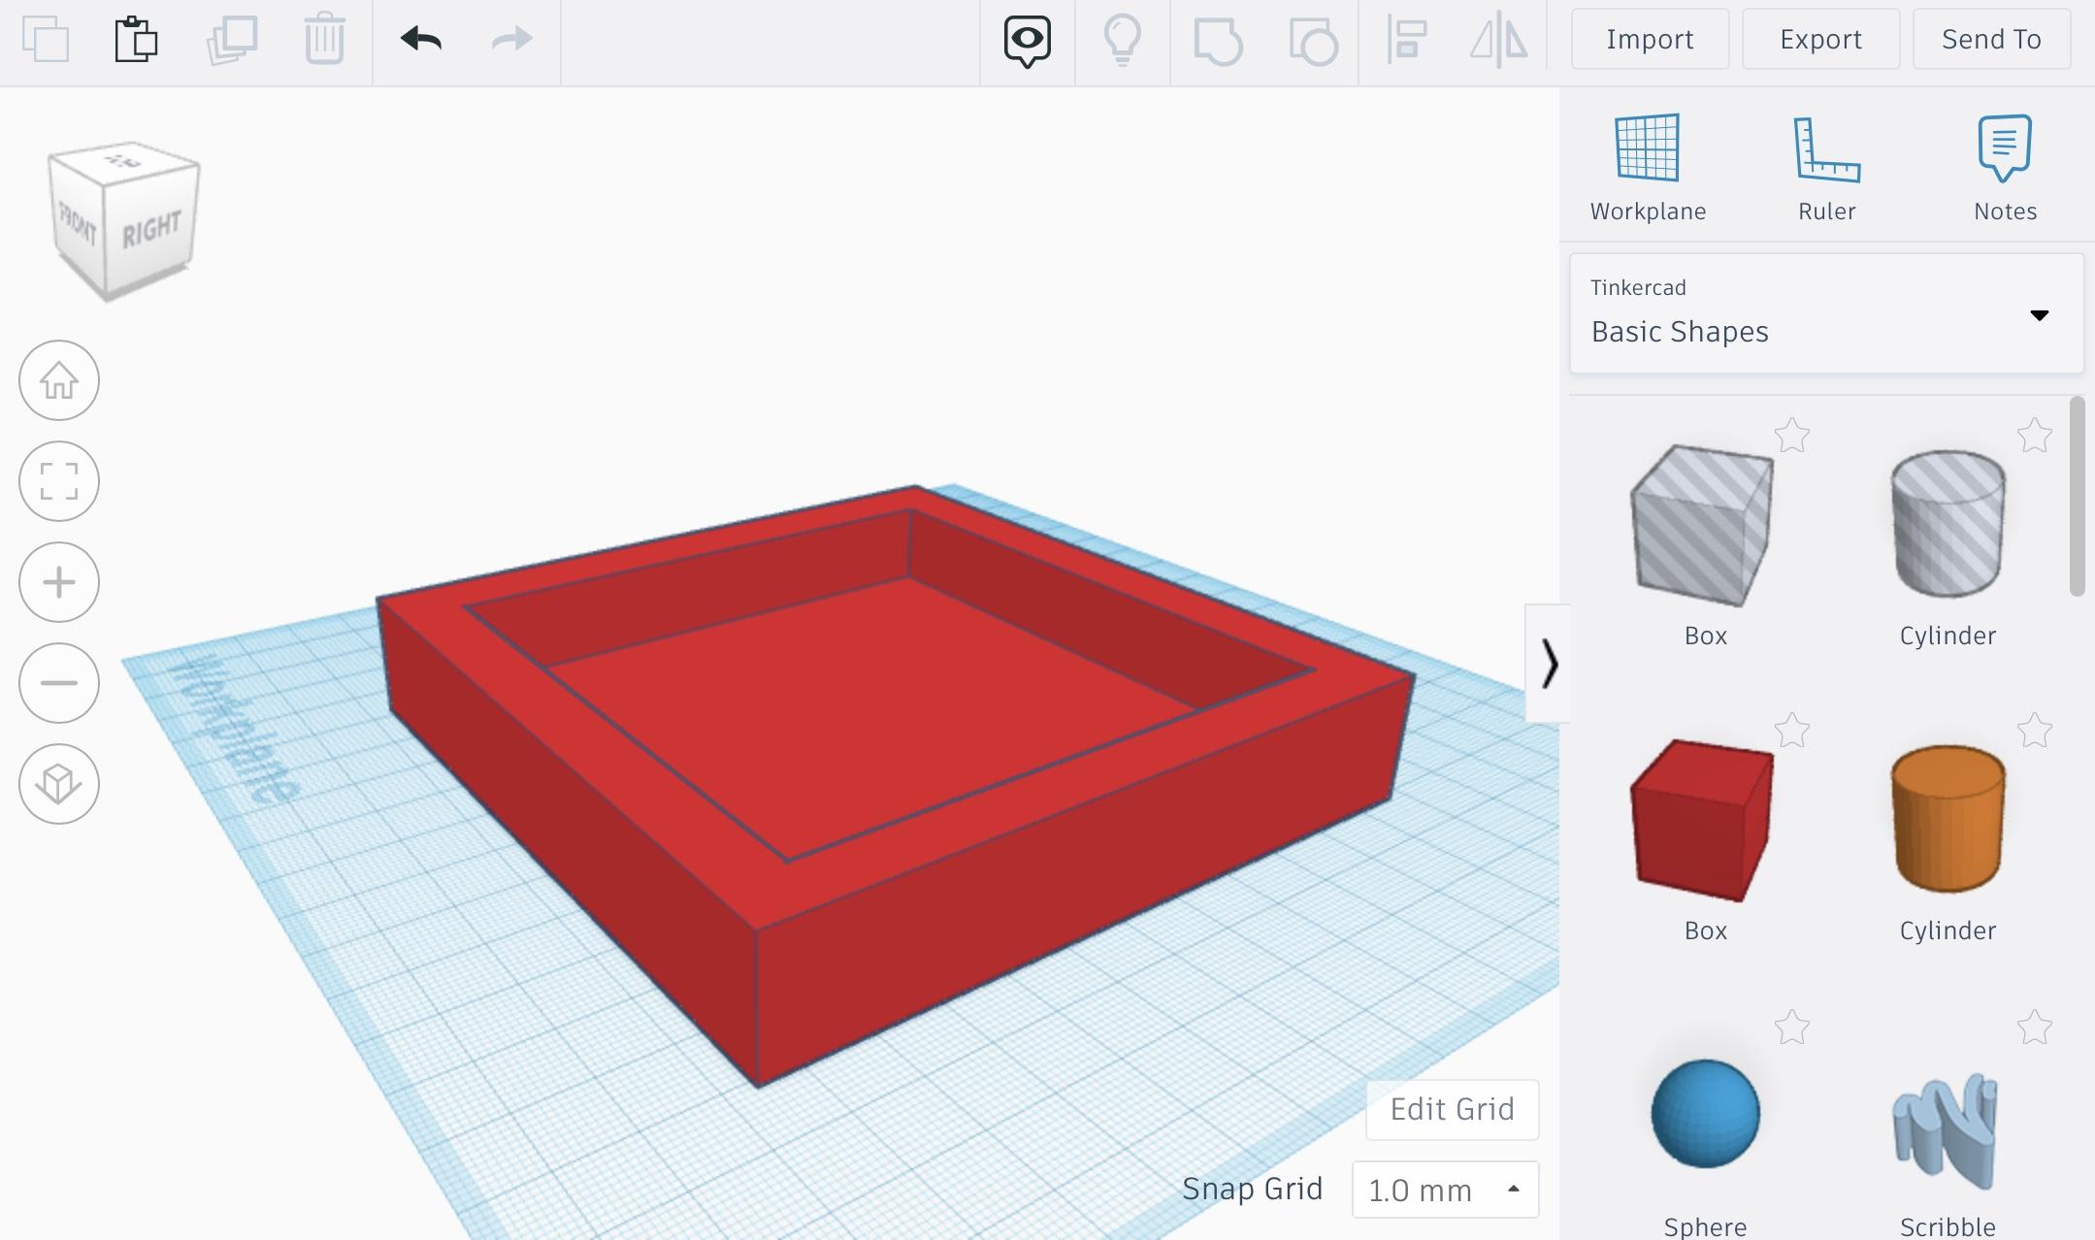Screen dimensions: 2095x1240
Task: Toggle Show All eye icon
Action: click(1027, 41)
